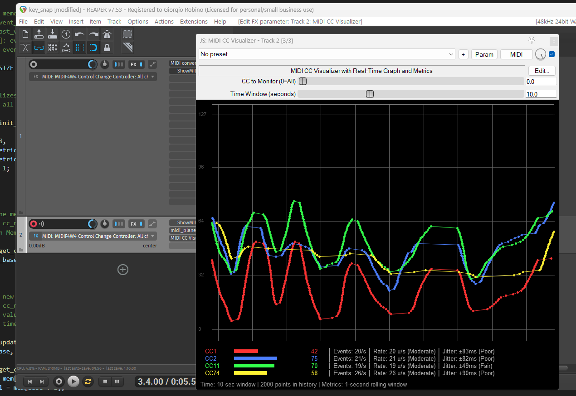Image resolution: width=576 pixels, height=396 pixels.
Task: Open track 2 FX chain button
Action: click(x=133, y=224)
